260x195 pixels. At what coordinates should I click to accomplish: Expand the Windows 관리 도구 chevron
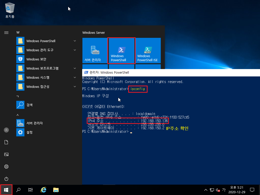[x=75, y=50]
